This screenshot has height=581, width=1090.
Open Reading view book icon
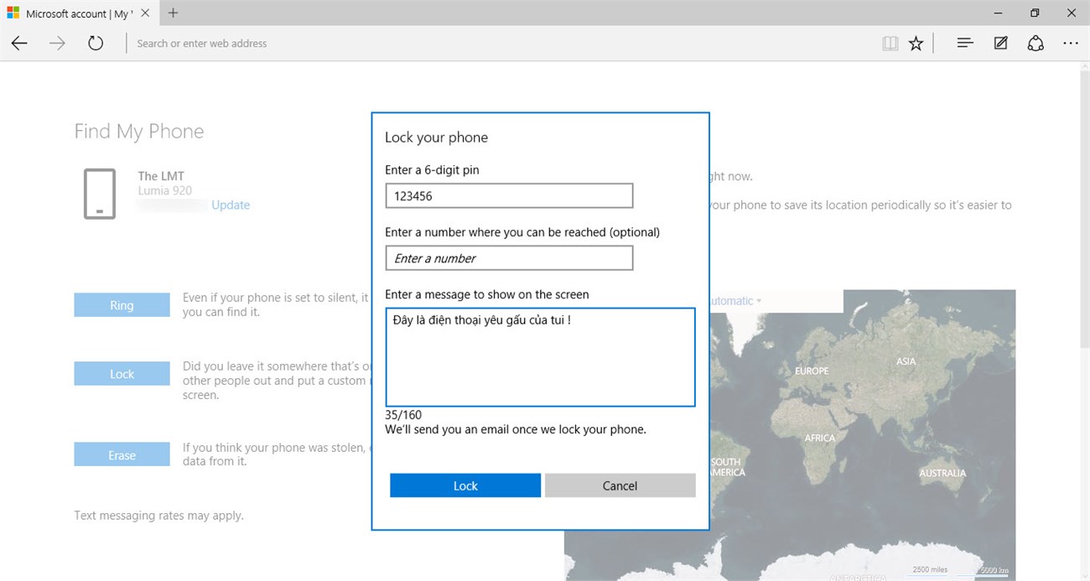pos(890,44)
